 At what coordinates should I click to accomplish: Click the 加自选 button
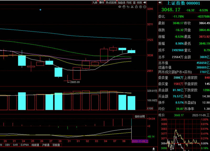pos(122,2)
